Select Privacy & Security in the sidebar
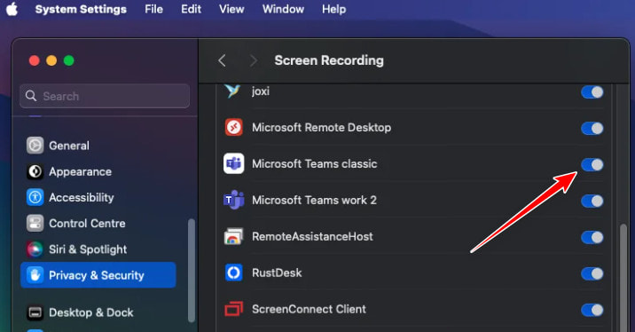The image size is (635, 332). pyautogui.click(x=98, y=275)
